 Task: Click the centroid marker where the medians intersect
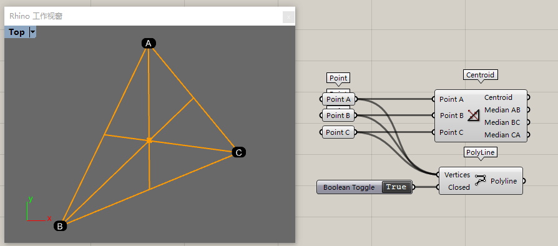point(149,140)
